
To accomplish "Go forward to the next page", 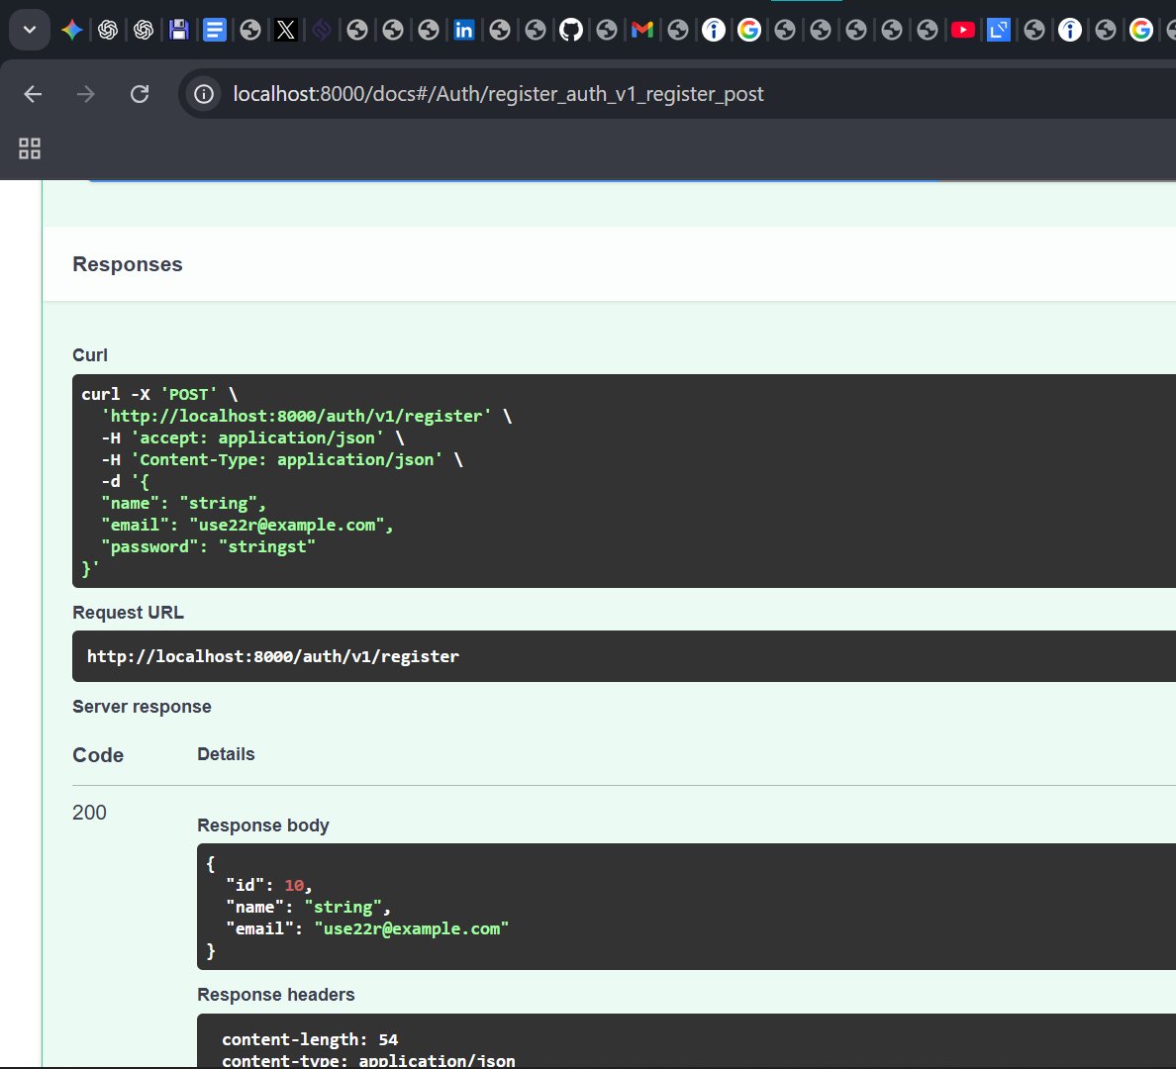I will point(85,94).
